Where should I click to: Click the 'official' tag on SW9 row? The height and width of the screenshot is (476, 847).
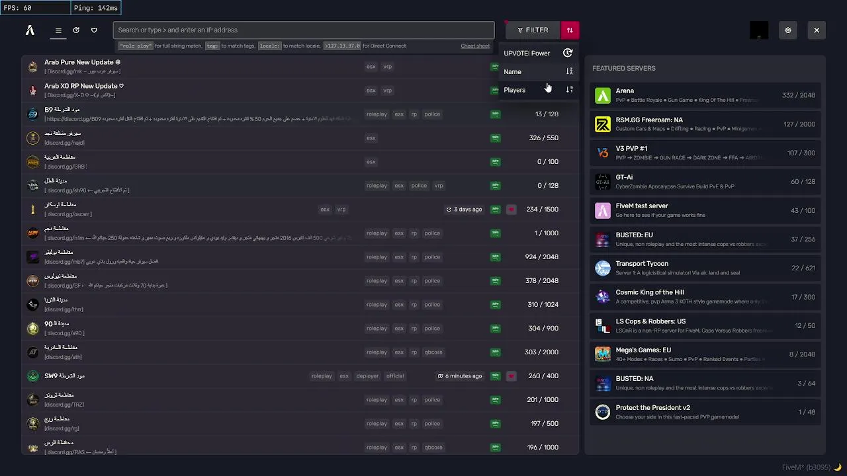tap(395, 376)
